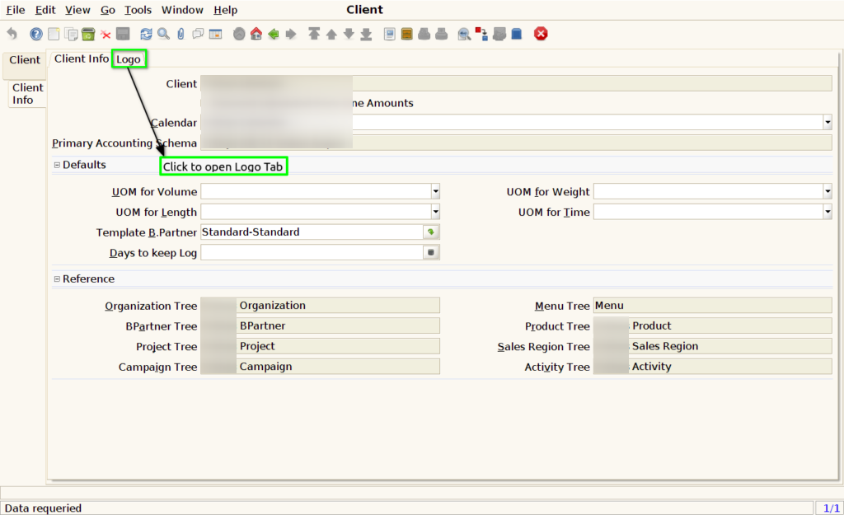844x515 pixels.
Task: Collapse the Reference section
Action: pos(57,279)
